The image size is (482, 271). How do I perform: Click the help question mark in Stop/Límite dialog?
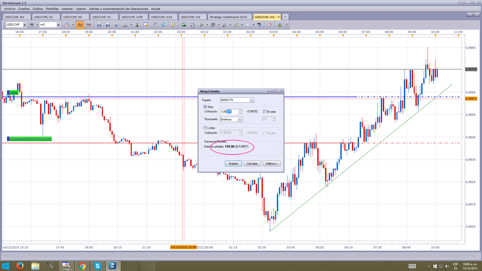[x=270, y=91]
